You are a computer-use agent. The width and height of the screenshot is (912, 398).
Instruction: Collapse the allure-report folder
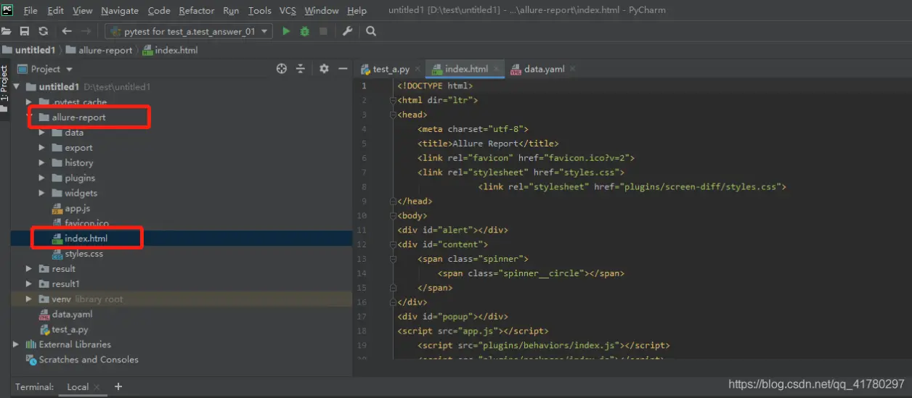coord(29,117)
